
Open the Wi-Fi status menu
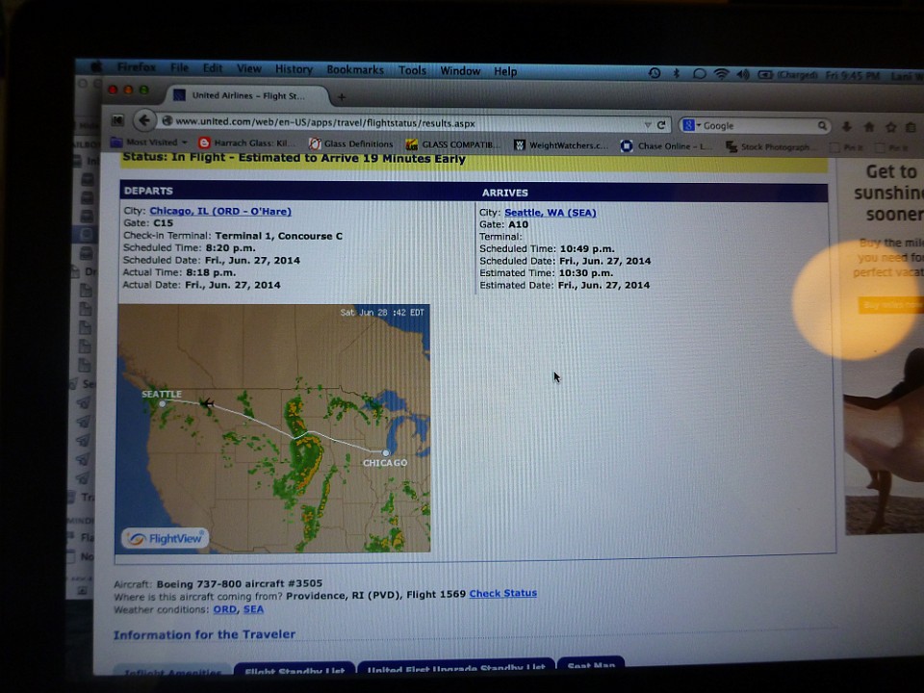pyautogui.click(x=721, y=74)
